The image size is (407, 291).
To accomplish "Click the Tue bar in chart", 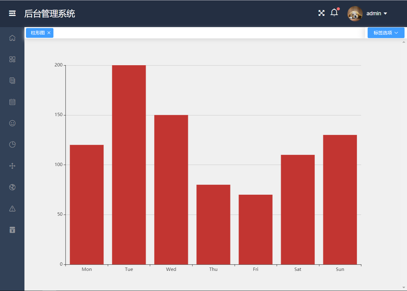I will (129, 165).
